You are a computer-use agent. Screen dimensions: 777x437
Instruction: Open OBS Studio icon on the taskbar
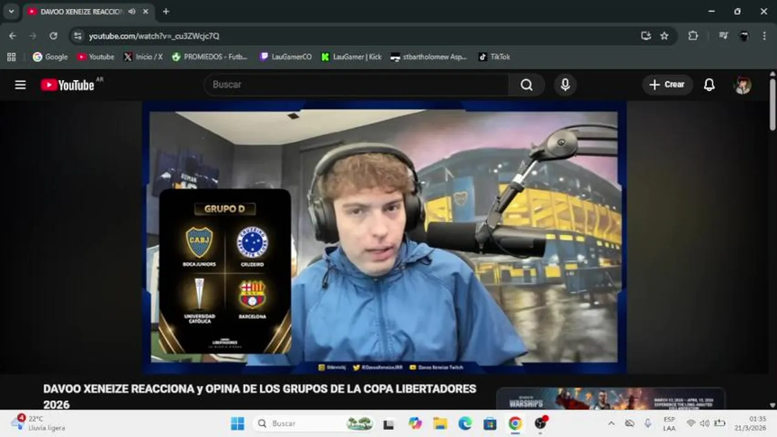[540, 423]
